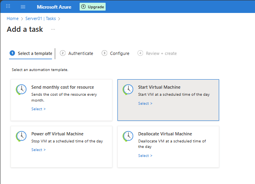Go to Home breadcrumb
Viewport: 255px width, 184px height.
tap(13, 18)
